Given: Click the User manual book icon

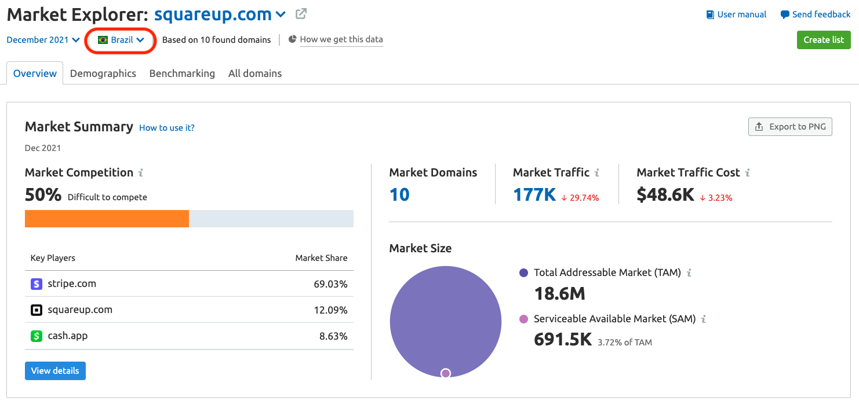Looking at the screenshot, I should click(x=710, y=15).
